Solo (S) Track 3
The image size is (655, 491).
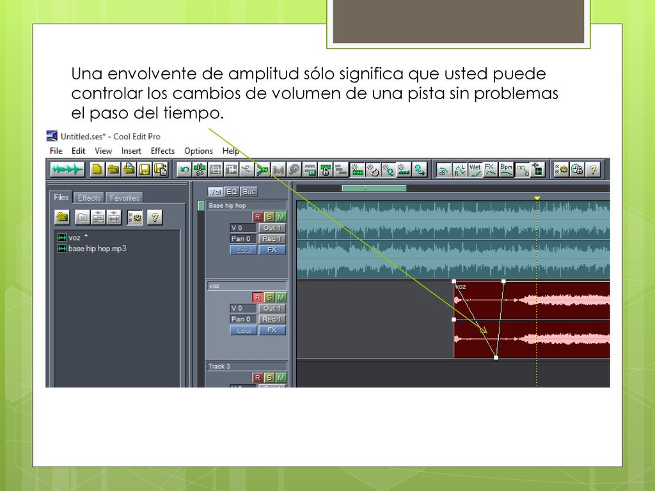pos(269,377)
